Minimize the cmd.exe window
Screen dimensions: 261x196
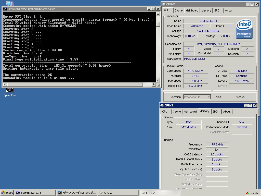[149, 9]
